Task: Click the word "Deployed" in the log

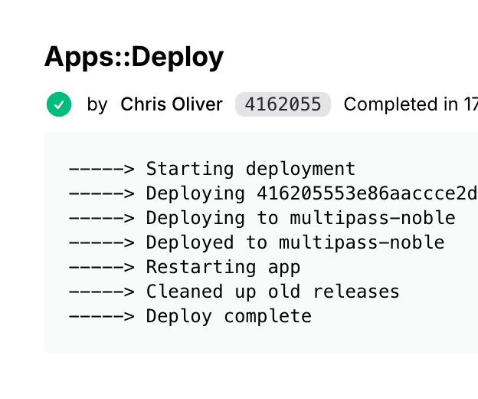Action: (190, 242)
